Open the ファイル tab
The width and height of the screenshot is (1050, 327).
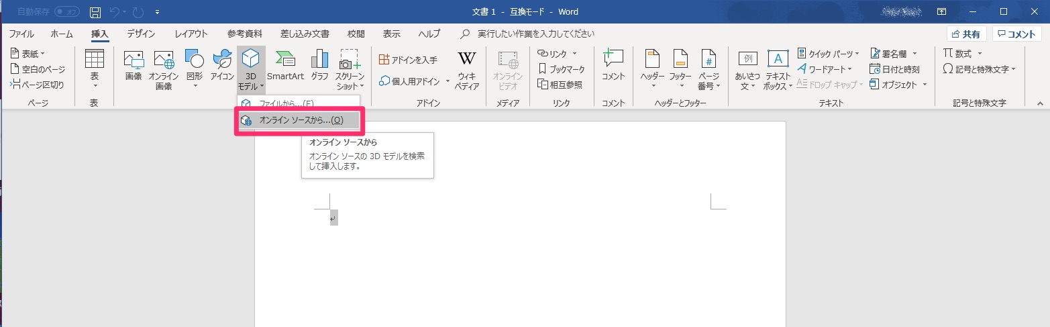[x=21, y=34]
